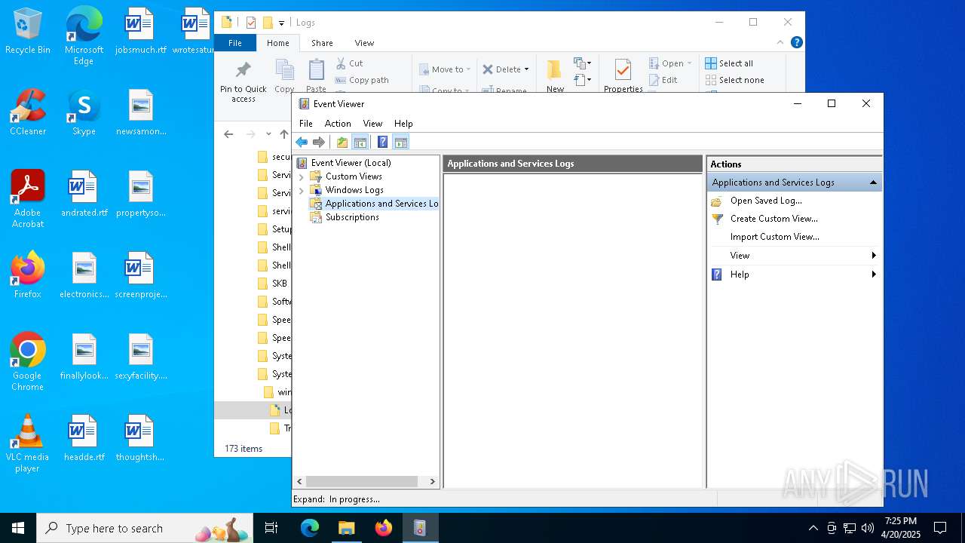
Task: Open Quick Access Toolbar customize dropdown
Action: click(x=282, y=23)
